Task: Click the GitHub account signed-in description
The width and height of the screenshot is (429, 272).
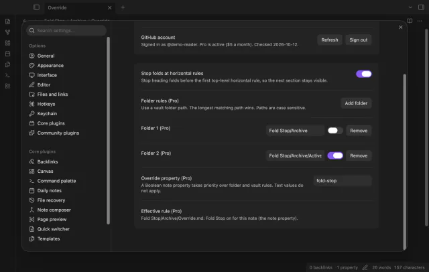Action: click(x=220, y=45)
